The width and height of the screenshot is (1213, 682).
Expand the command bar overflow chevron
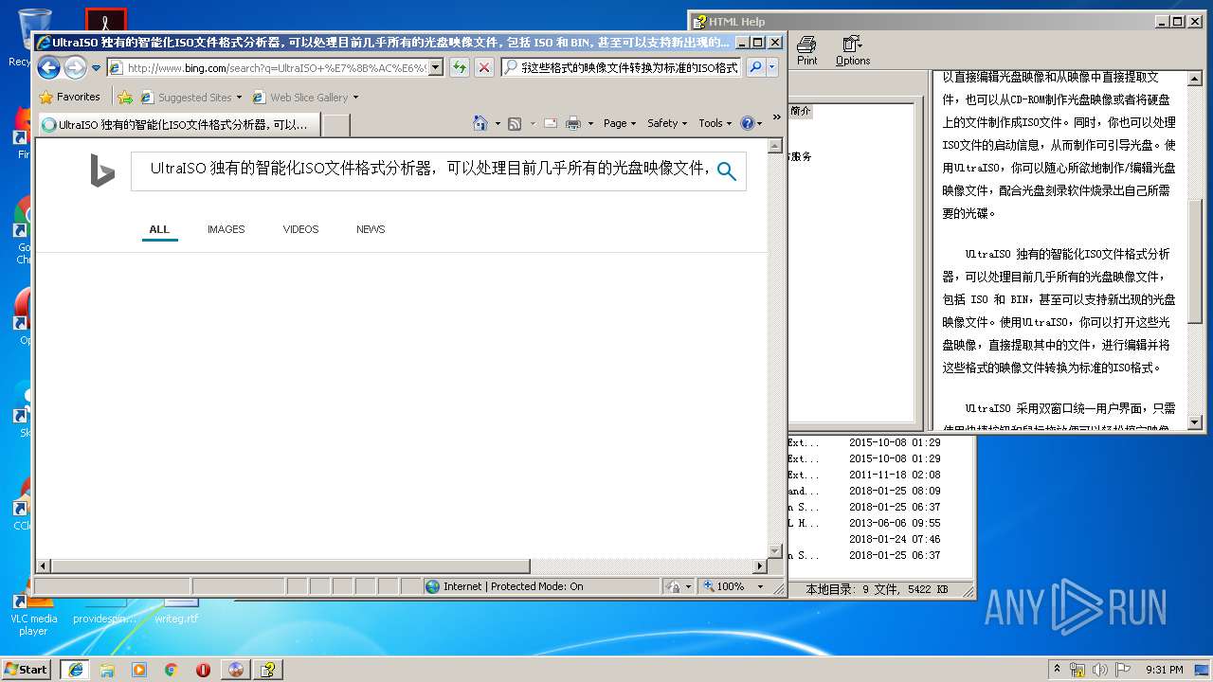pos(777,117)
